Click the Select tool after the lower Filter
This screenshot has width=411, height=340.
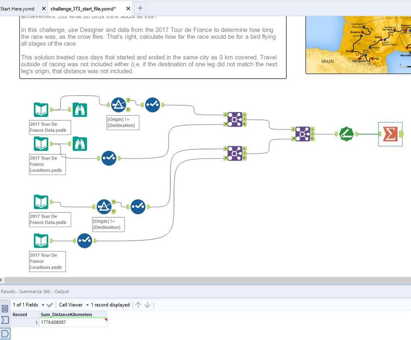point(138,207)
